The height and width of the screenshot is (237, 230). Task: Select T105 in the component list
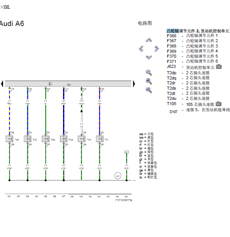[171, 104]
